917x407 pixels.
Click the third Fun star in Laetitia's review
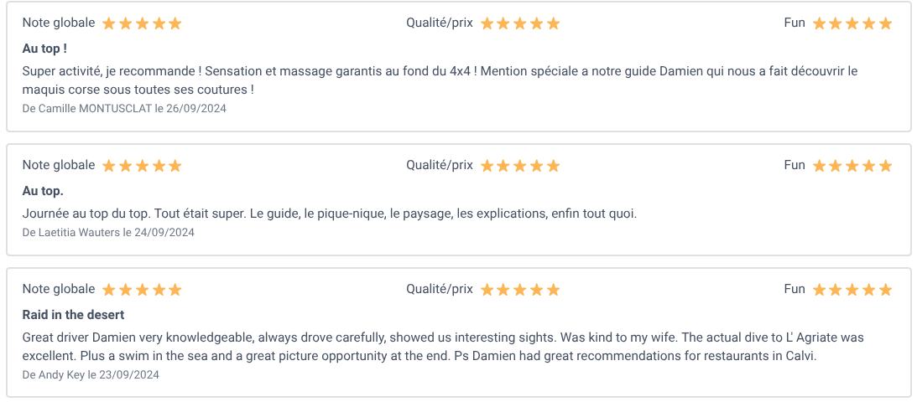(852, 167)
